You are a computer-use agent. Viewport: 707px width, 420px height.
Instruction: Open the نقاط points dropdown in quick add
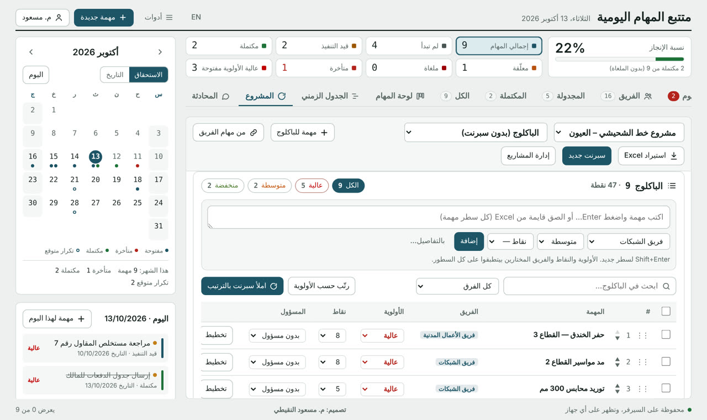(x=510, y=242)
